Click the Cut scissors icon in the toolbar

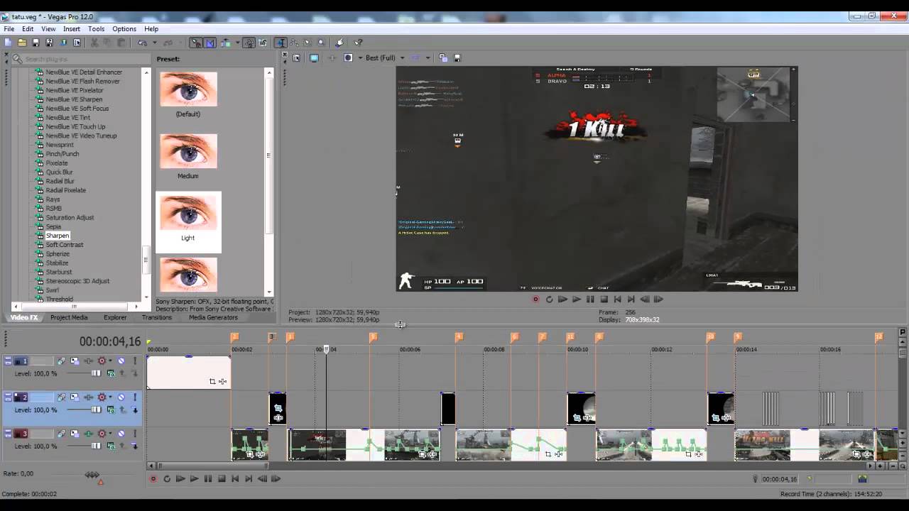(x=94, y=43)
